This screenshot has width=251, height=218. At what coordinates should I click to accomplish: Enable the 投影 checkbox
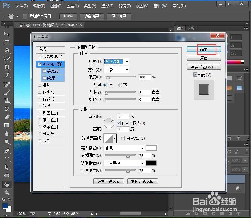pos(40,141)
